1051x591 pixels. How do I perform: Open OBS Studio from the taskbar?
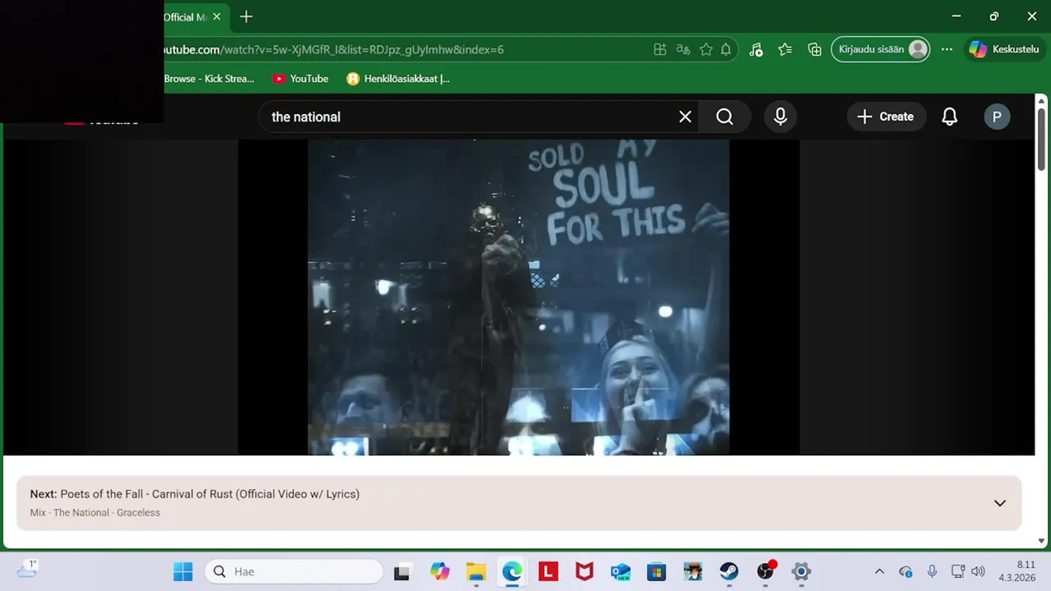765,571
